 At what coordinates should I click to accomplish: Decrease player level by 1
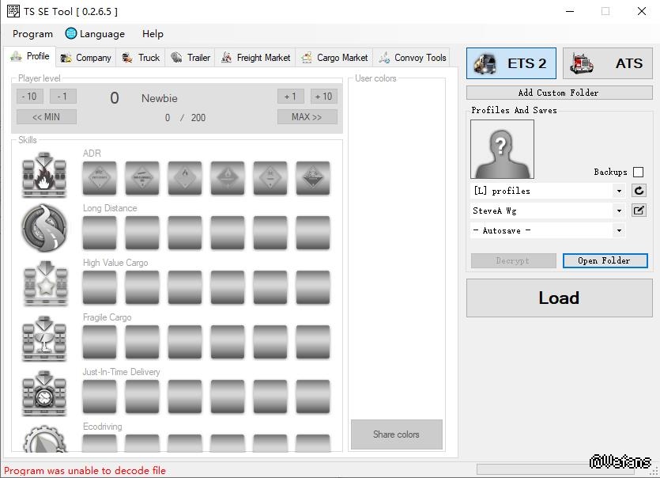(62, 97)
